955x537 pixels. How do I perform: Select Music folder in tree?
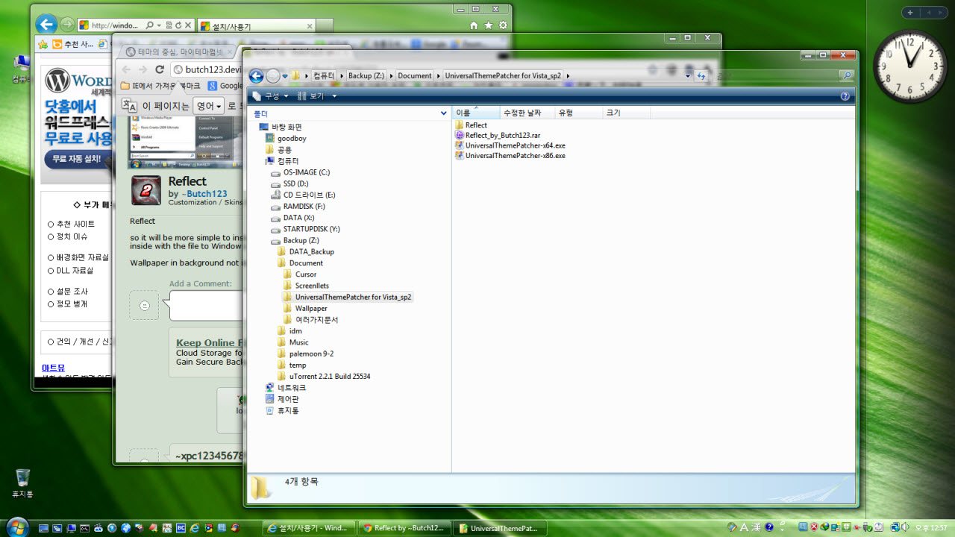[x=292, y=342]
